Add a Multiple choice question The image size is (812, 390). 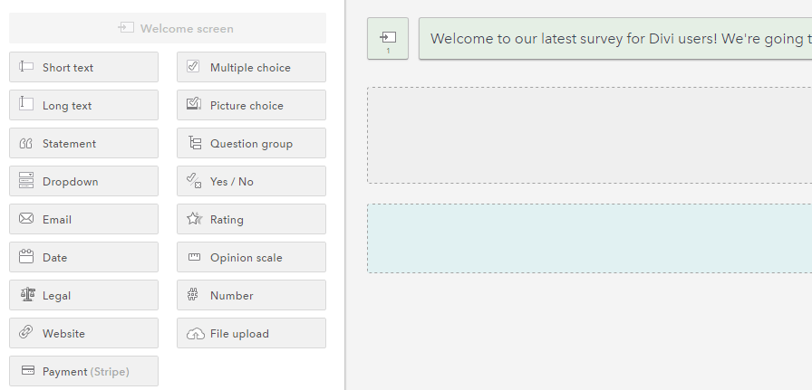coord(251,67)
